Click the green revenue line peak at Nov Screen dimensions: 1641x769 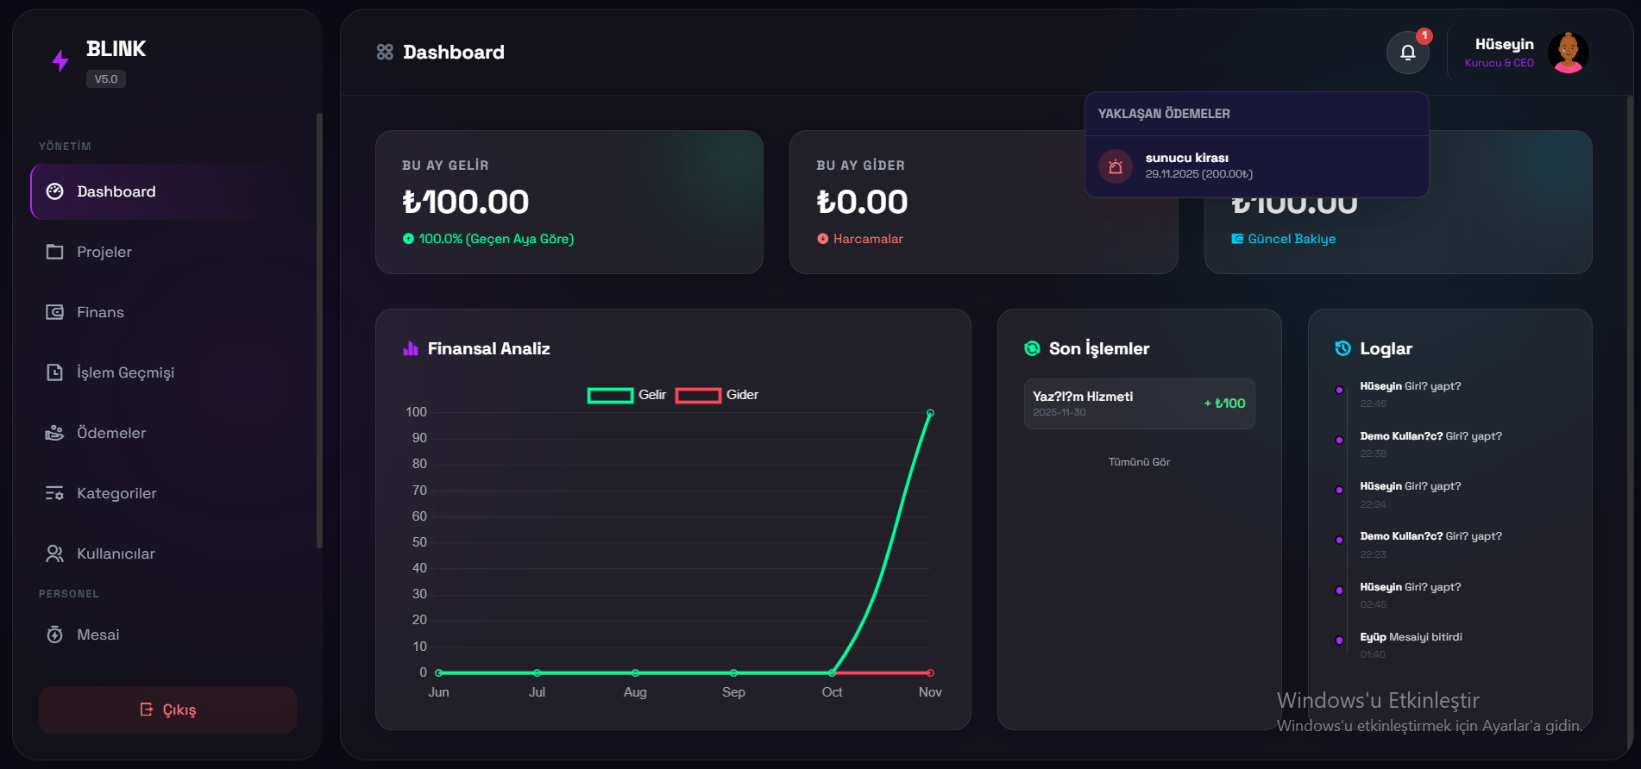[929, 413]
